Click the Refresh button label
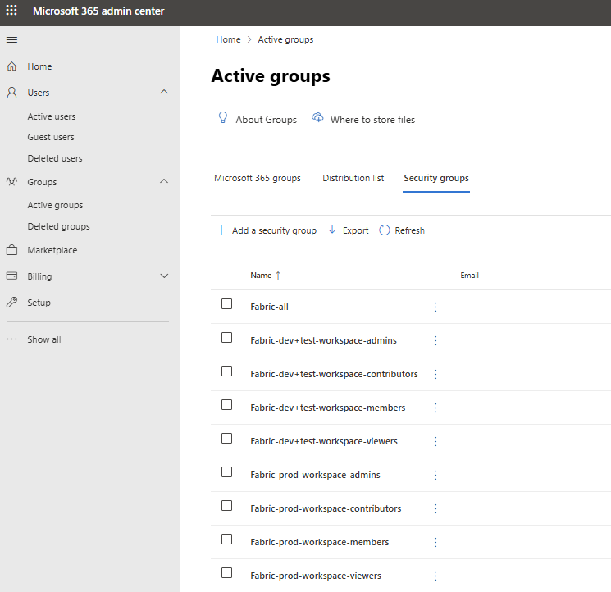The width and height of the screenshot is (611, 592). point(409,230)
